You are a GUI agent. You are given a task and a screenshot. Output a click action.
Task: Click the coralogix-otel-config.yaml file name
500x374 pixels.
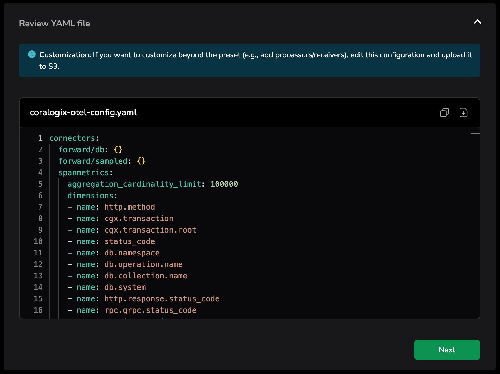click(x=83, y=112)
